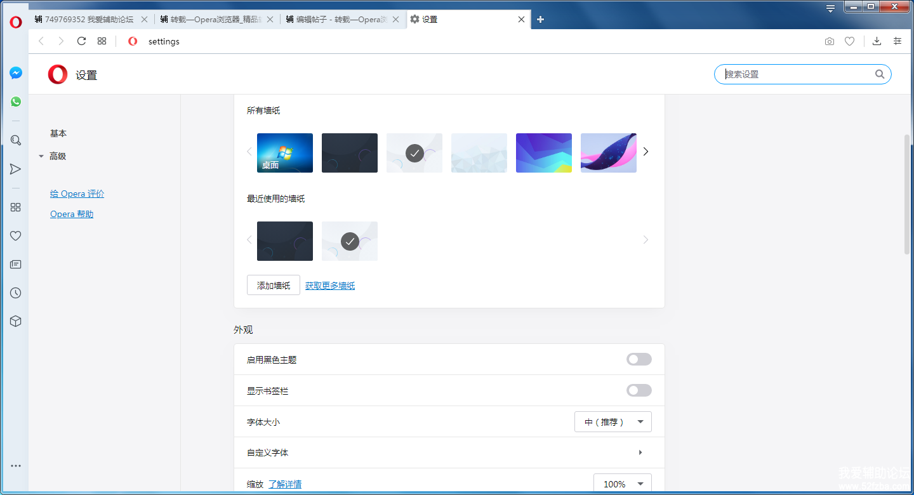Open new tab with plus button
The image size is (914, 495).
(541, 19)
